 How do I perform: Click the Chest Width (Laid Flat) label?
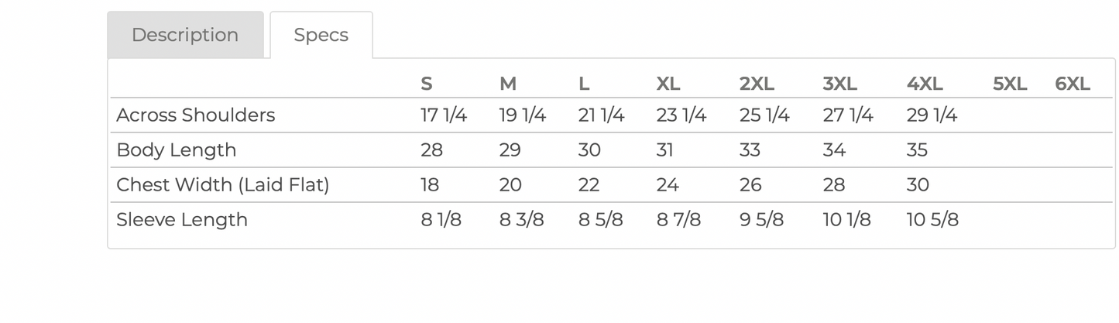pos(222,185)
